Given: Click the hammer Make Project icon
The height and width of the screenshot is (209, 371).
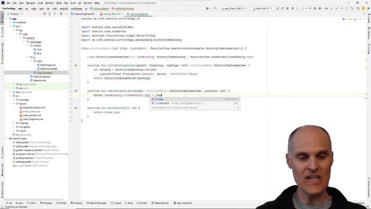Looking at the screenshot, I should coord(215,8).
